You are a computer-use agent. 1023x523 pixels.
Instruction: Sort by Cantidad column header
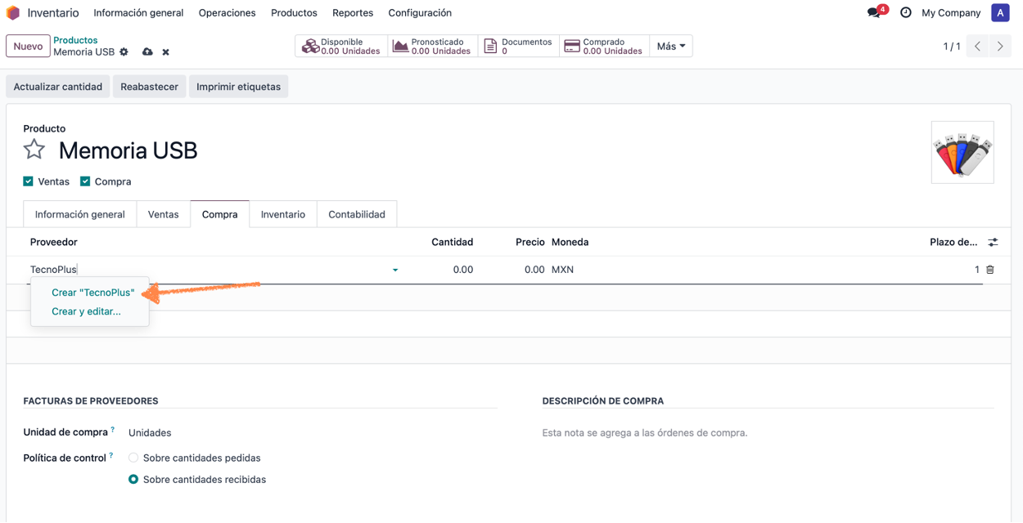pos(453,242)
